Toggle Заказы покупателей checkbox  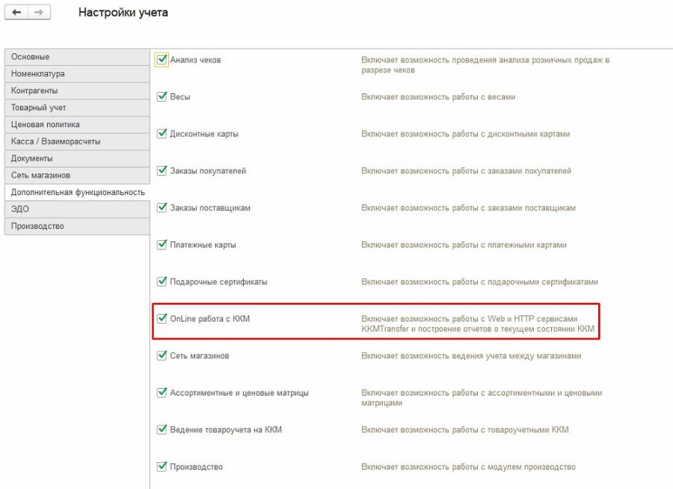162,170
